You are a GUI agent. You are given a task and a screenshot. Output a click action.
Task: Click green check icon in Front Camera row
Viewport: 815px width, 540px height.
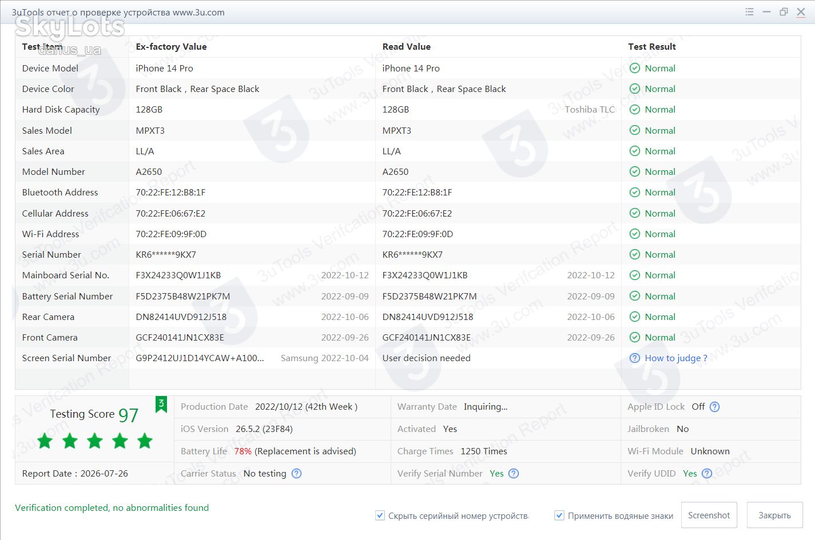click(x=634, y=337)
